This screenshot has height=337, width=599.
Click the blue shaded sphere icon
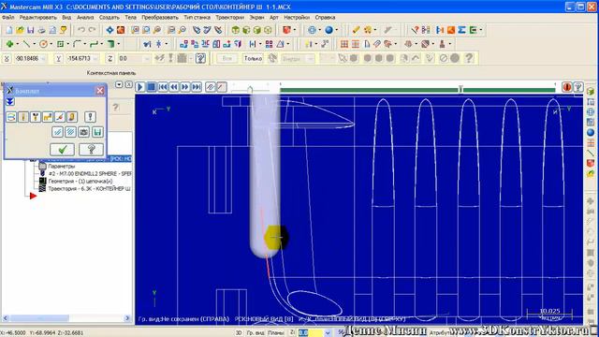click(329, 30)
